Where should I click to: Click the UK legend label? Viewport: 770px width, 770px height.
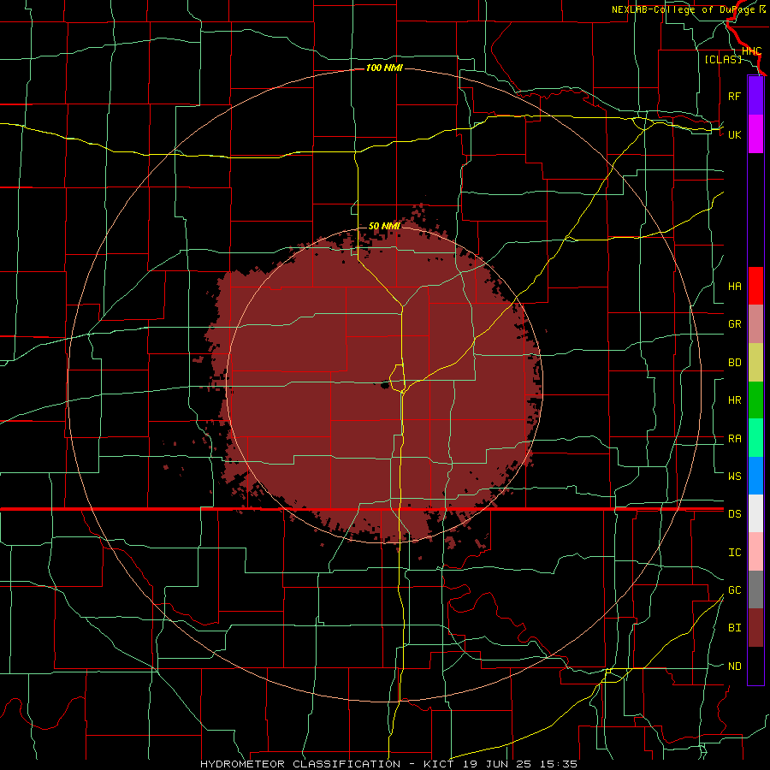click(x=734, y=134)
